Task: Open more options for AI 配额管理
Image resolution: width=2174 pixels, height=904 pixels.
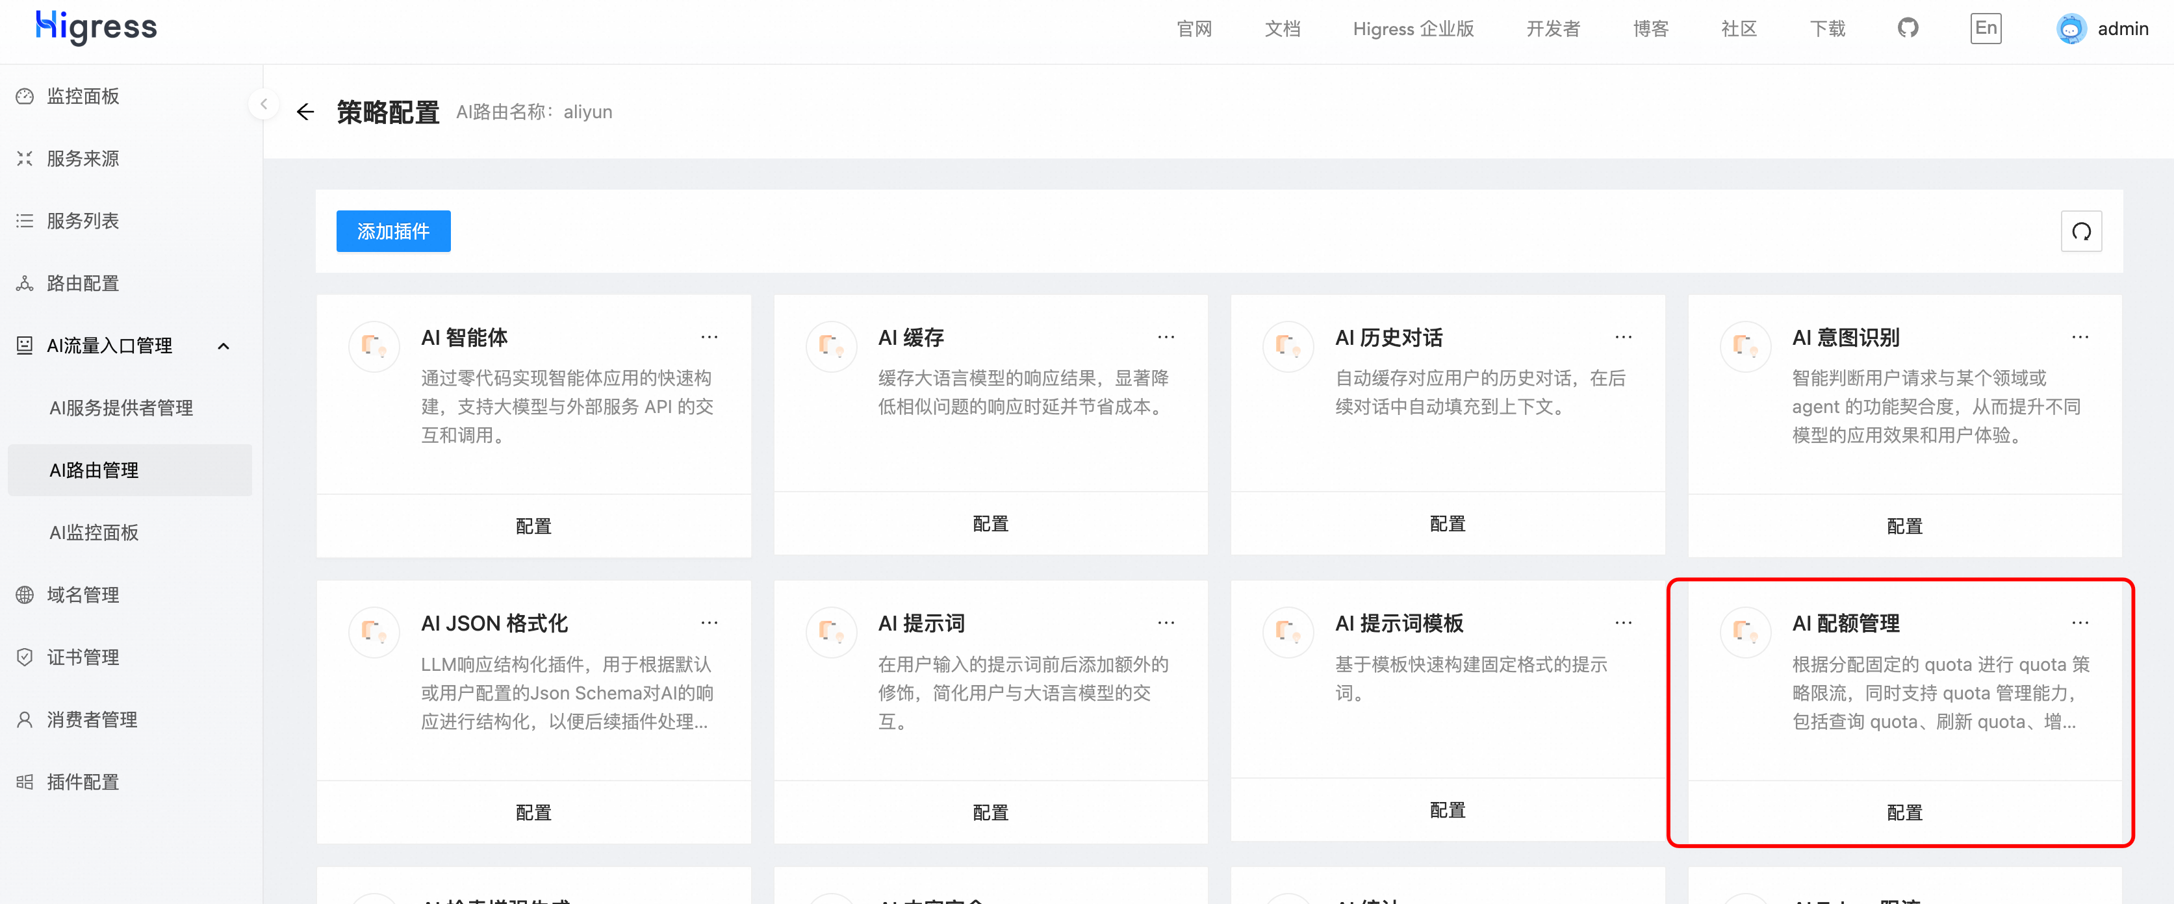Action: click(x=2080, y=623)
